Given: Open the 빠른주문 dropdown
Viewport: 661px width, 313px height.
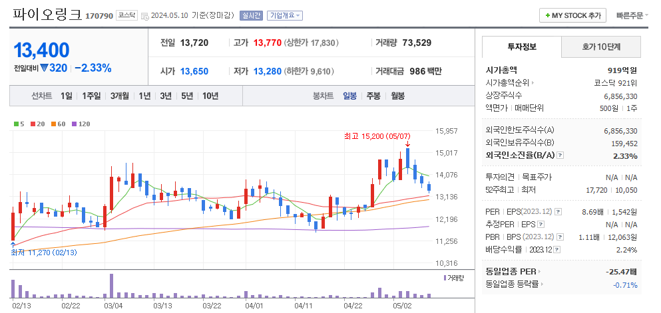Looking at the screenshot, I should click(632, 15).
